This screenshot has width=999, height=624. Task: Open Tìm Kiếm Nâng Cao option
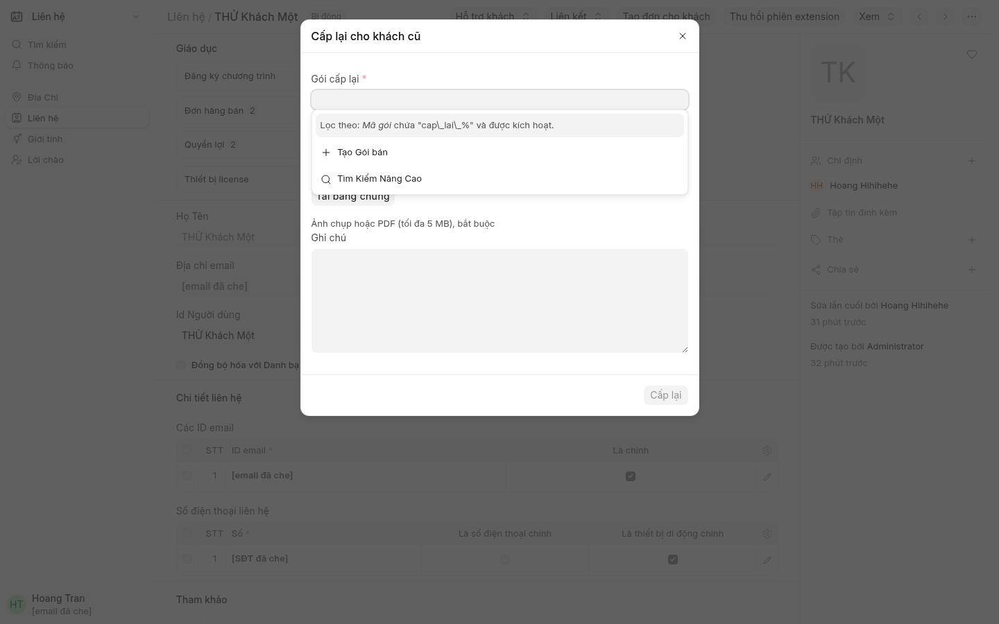point(499,179)
